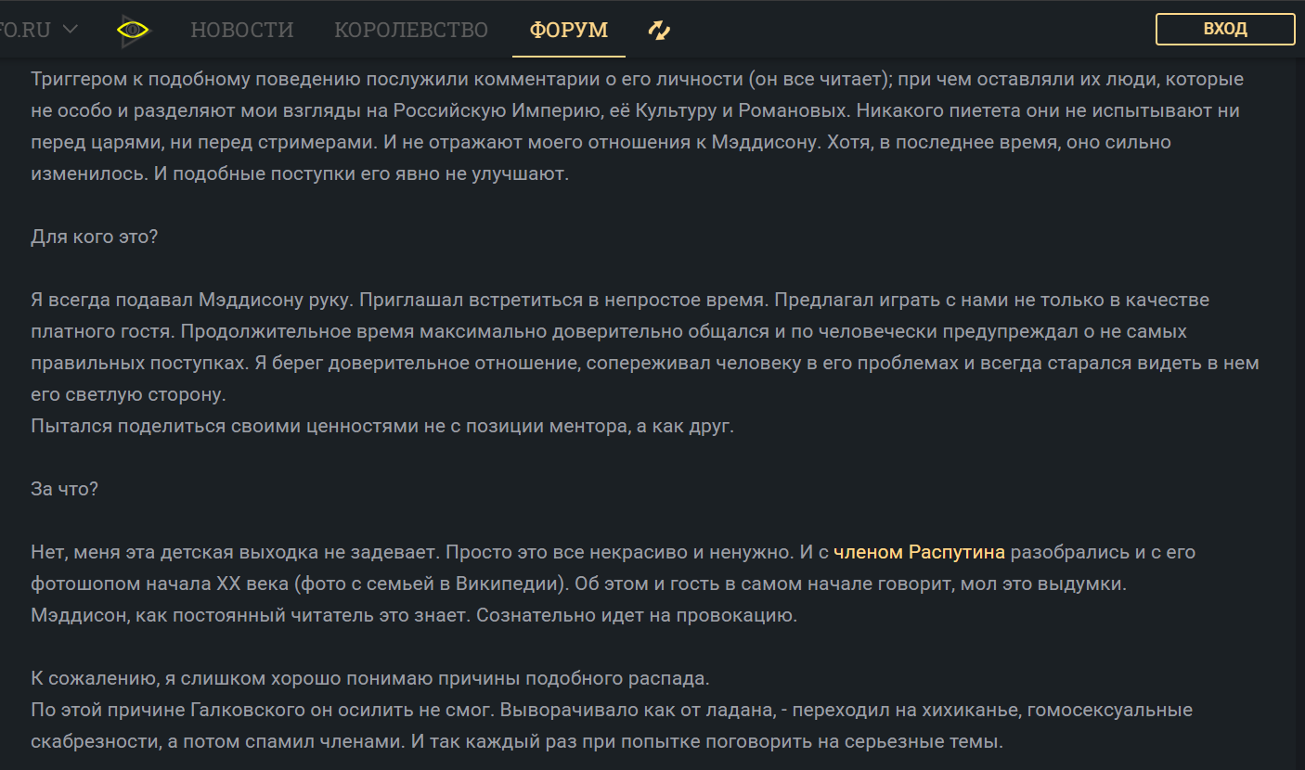The height and width of the screenshot is (770, 1305).
Task: Click the paragraph starting 'Триггером к подобному поведению'
Action: point(637,126)
